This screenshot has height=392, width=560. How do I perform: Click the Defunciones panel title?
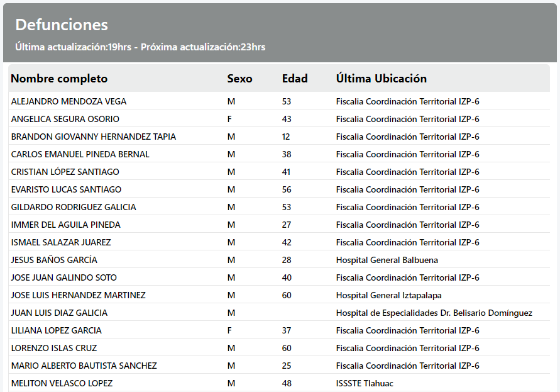pyautogui.click(x=62, y=25)
